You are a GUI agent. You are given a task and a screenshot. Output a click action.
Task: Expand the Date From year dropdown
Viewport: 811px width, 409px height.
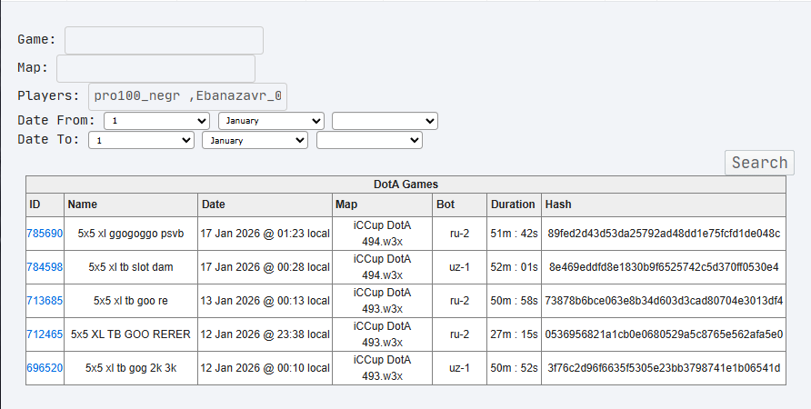pos(385,121)
